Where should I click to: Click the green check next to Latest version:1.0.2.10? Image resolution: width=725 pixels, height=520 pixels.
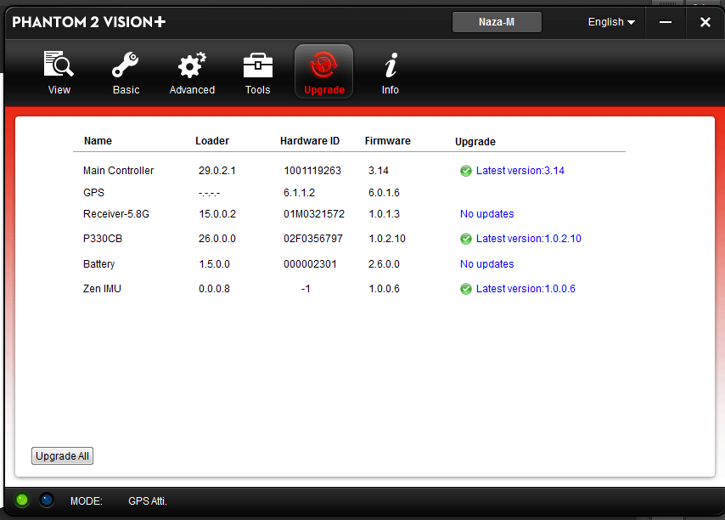[x=465, y=239]
